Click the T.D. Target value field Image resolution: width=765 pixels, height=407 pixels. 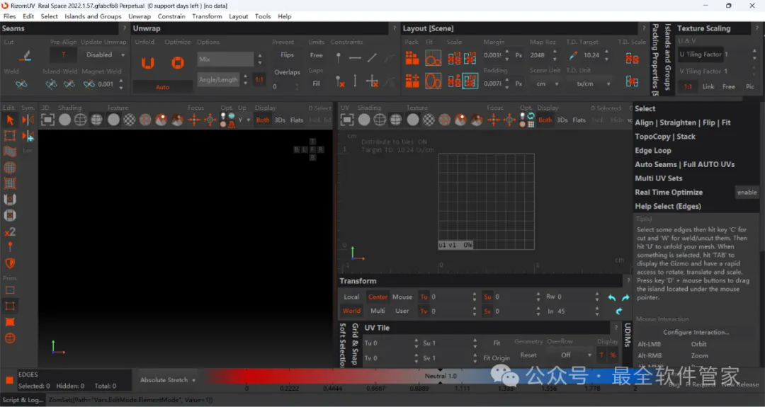tap(591, 55)
